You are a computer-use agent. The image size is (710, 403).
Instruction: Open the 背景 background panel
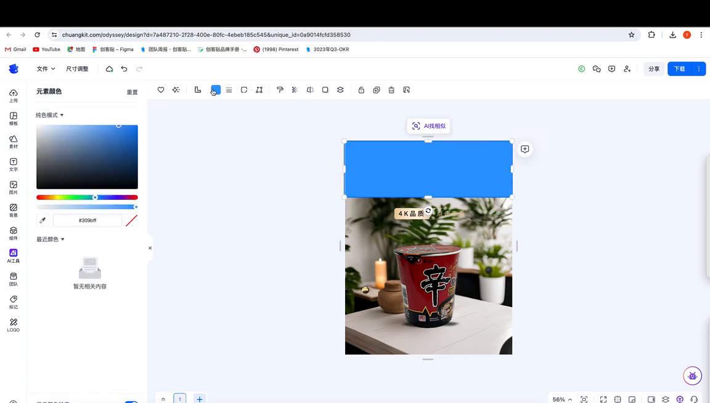click(14, 211)
